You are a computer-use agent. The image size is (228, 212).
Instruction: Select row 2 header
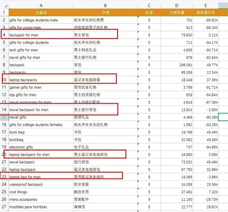pyautogui.click(x=4, y=20)
